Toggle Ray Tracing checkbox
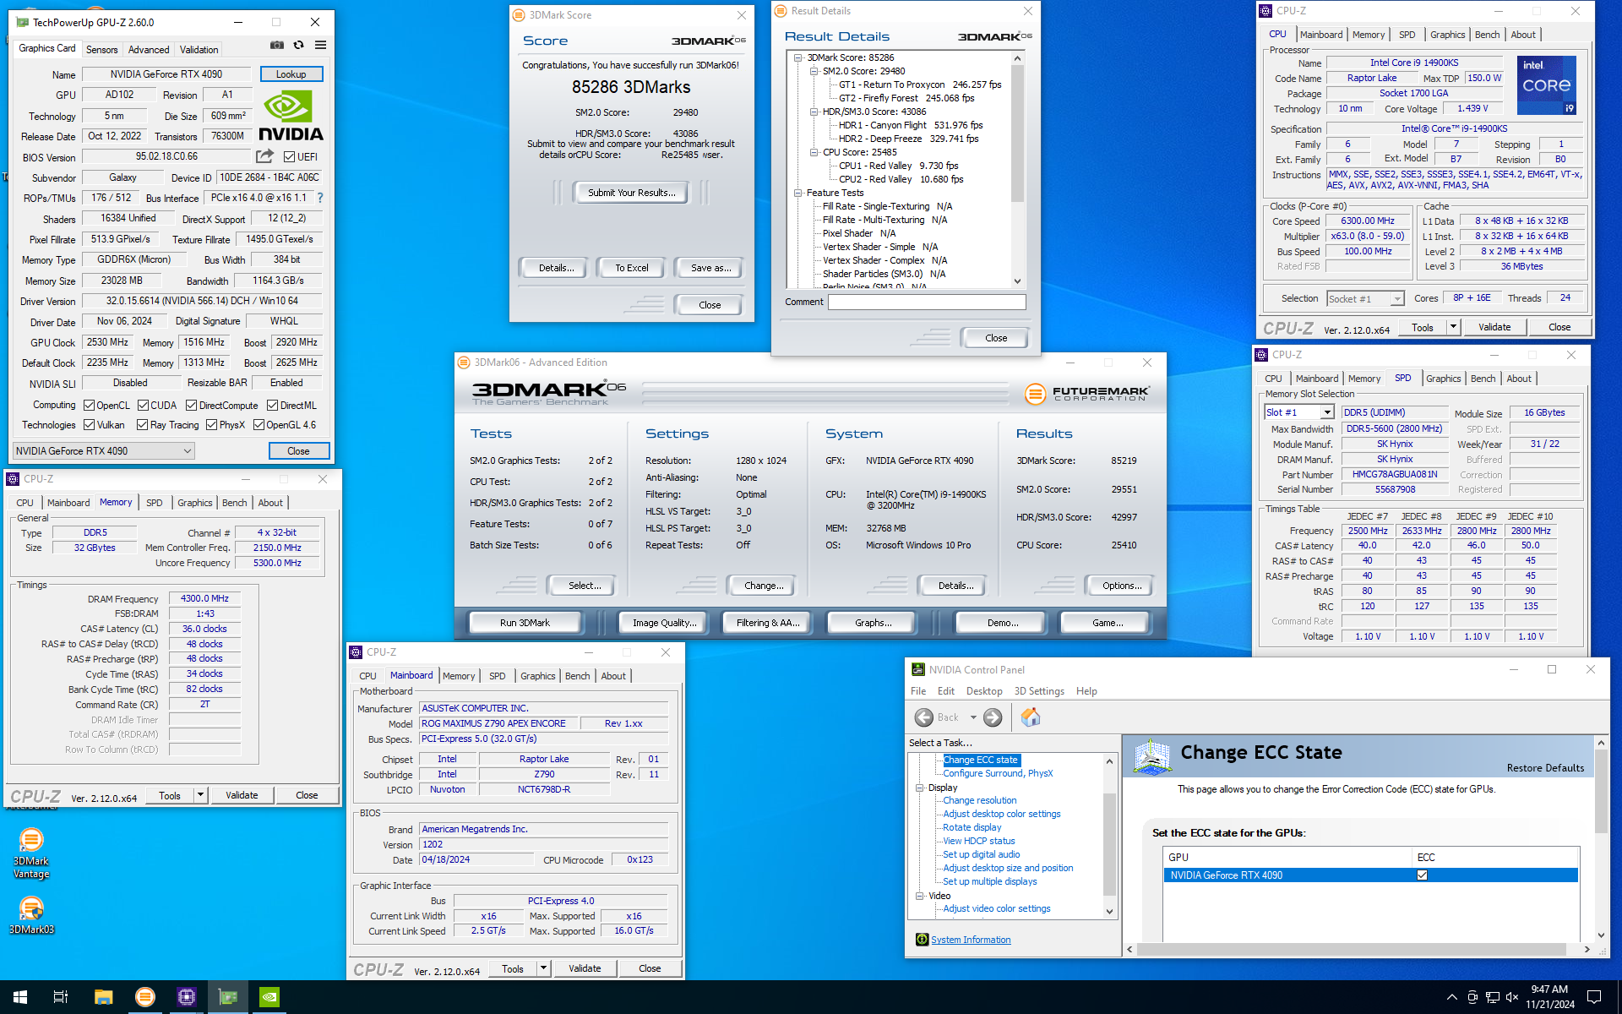The width and height of the screenshot is (1622, 1014). (143, 425)
